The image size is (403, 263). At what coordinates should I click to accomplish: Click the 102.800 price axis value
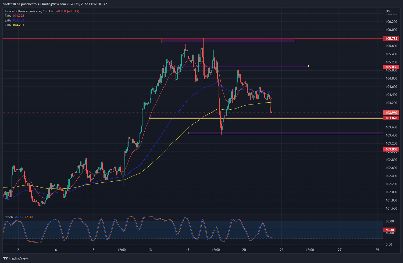[x=391, y=160]
